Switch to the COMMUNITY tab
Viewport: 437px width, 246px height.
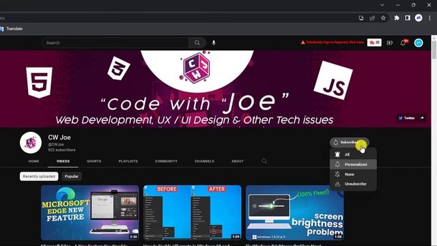click(x=166, y=161)
